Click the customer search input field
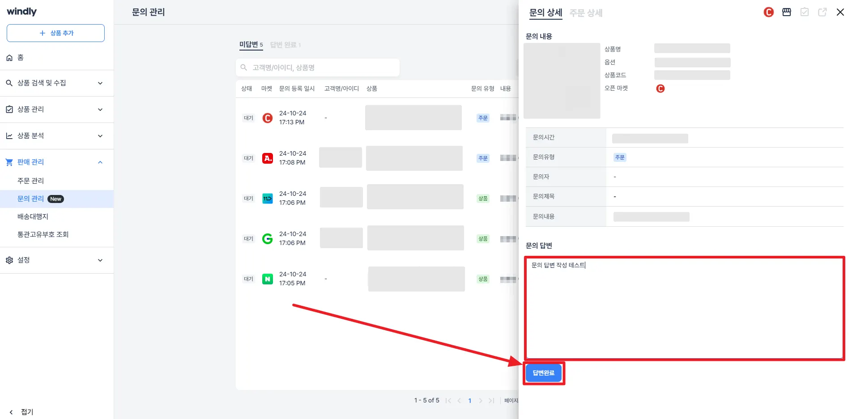 [x=318, y=68]
